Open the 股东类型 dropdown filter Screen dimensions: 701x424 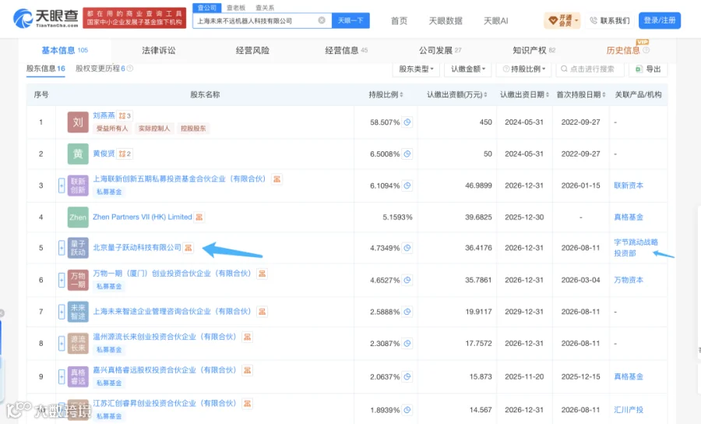(x=416, y=69)
